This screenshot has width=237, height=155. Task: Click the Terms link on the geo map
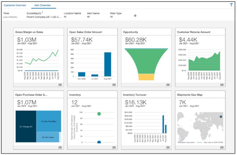pyautogui.click(x=199, y=142)
